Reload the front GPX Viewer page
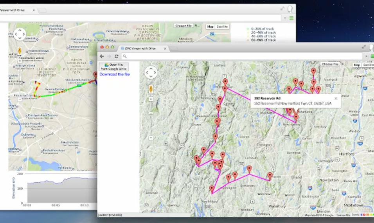 coord(117,56)
